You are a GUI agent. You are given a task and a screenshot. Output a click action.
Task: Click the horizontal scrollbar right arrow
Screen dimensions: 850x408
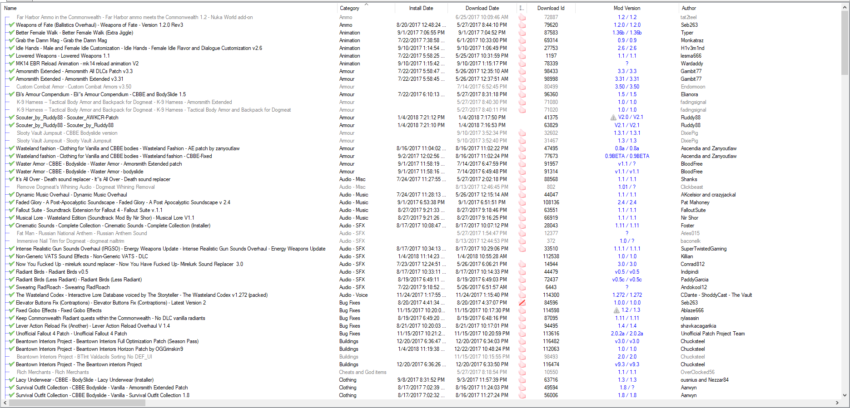837,403
